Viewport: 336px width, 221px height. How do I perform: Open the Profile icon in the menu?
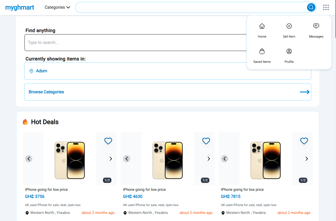pos(289,52)
